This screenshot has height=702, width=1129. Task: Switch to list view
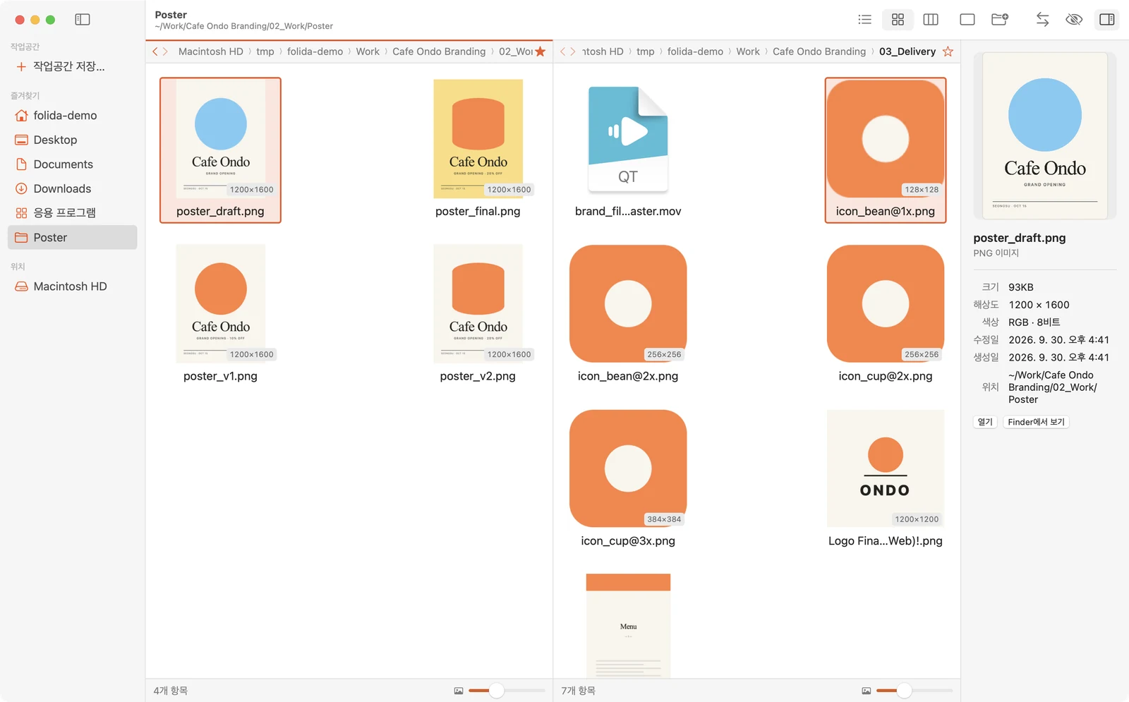[864, 20]
